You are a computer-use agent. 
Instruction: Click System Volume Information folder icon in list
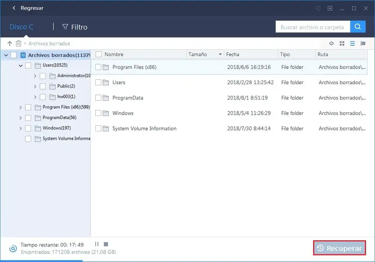coord(106,129)
